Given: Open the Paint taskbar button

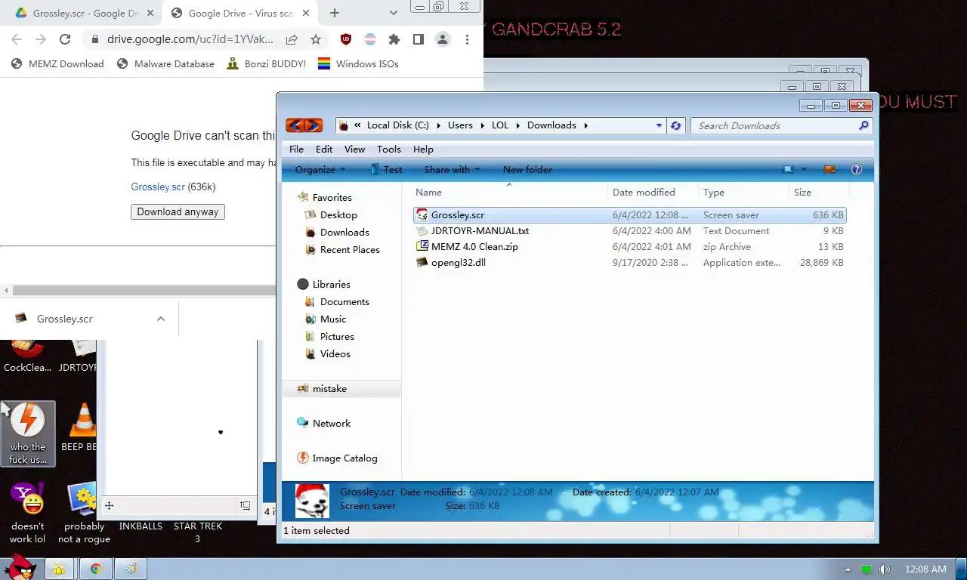Looking at the screenshot, I should pos(131,569).
